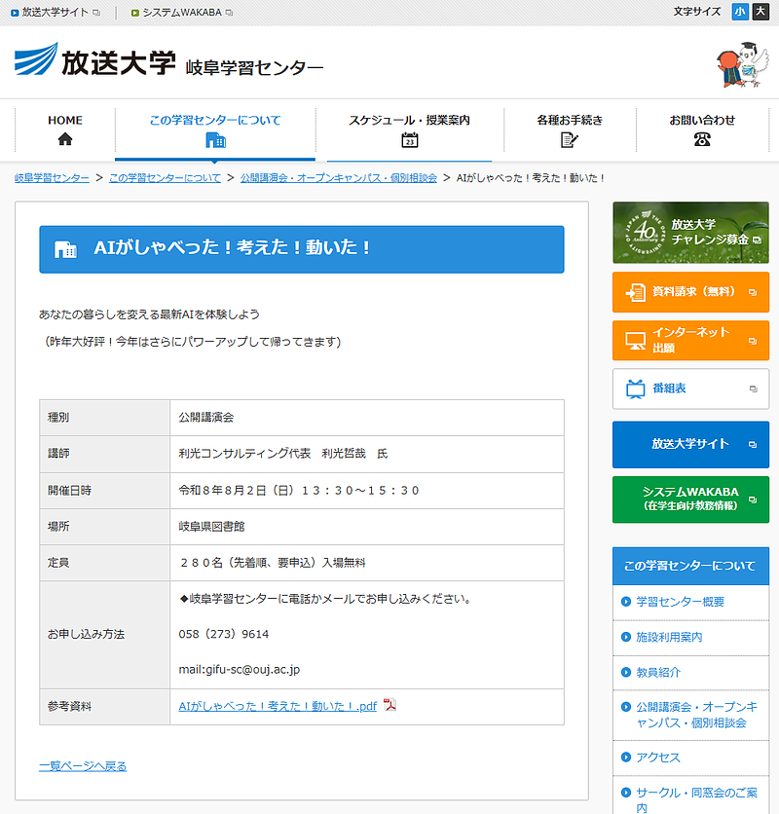779x814 pixels.
Task: Click この学習センターについて breadcrumb link
Action: coord(165,178)
